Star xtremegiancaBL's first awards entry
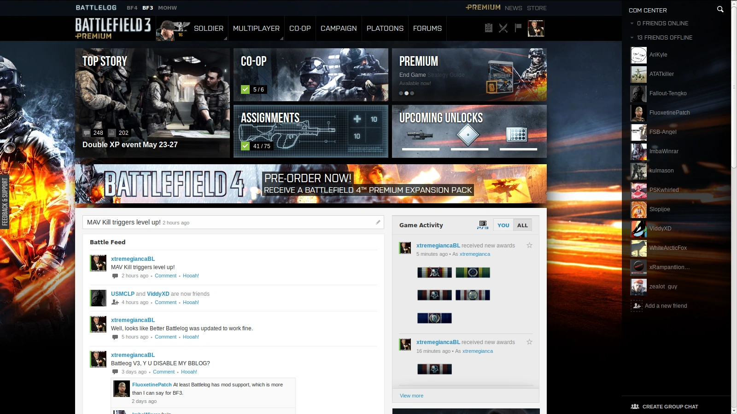The image size is (737, 414). (530, 245)
